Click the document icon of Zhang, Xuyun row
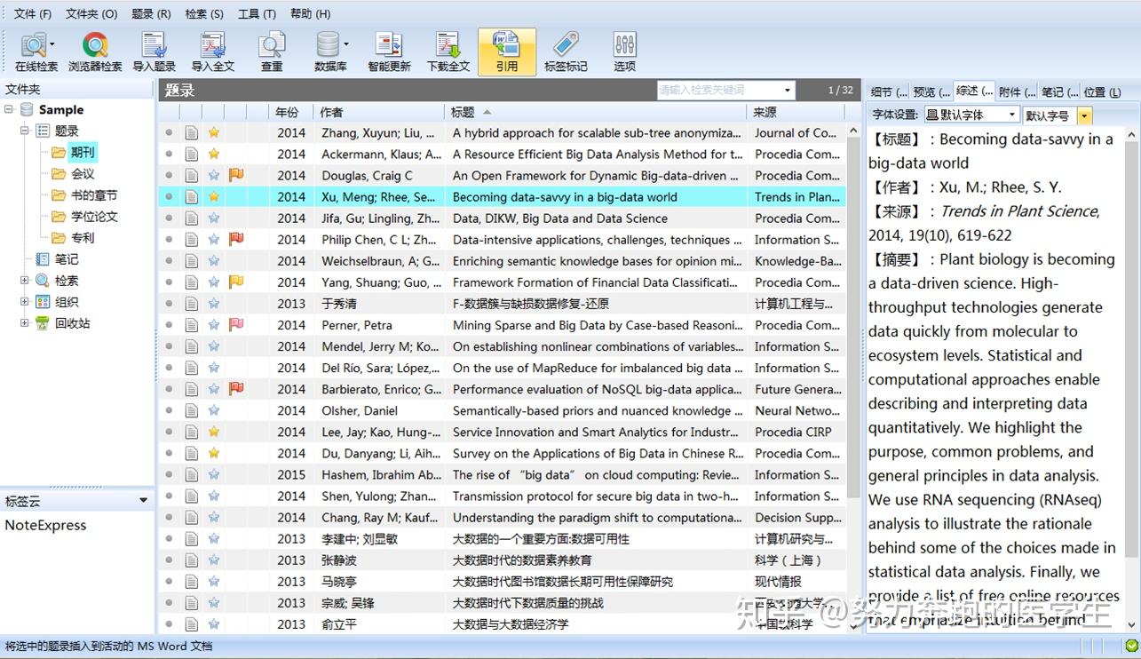Viewport: 1141px width, 659px height. click(191, 133)
